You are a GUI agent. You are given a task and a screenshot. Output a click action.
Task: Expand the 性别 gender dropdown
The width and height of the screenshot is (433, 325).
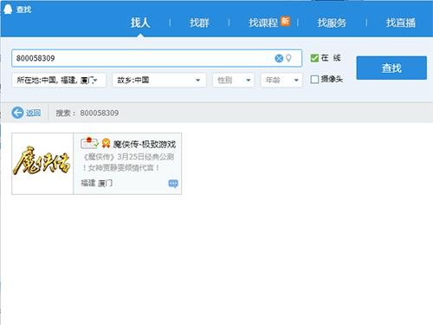tap(233, 80)
